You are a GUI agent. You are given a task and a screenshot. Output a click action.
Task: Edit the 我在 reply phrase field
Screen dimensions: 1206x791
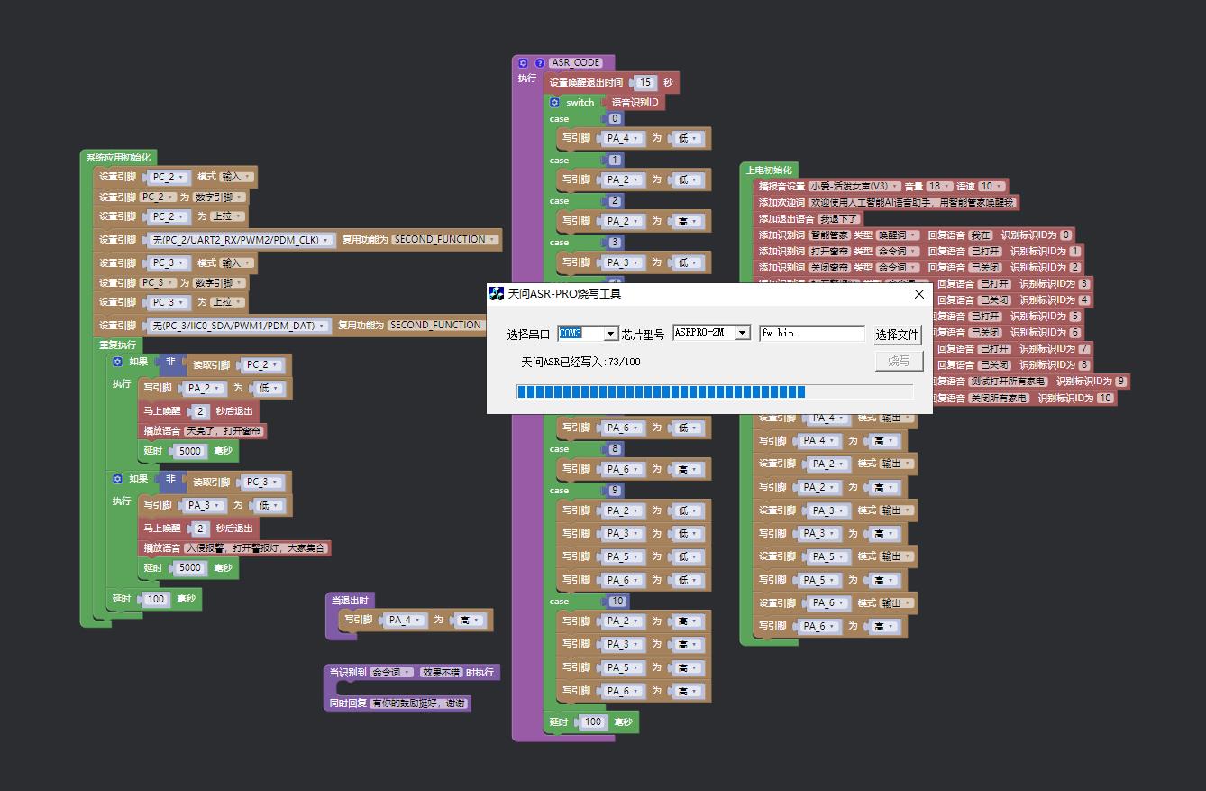point(981,235)
